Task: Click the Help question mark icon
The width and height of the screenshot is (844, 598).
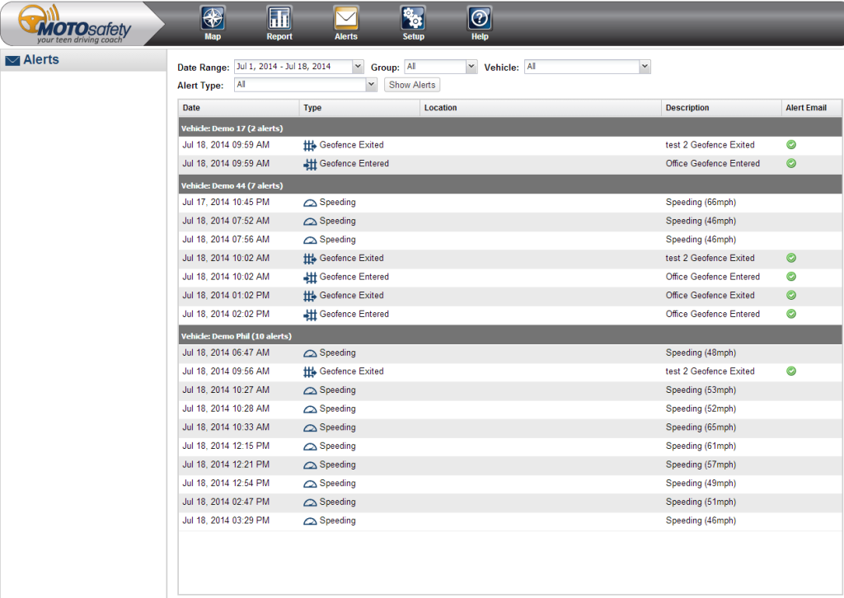Action: coord(480,18)
